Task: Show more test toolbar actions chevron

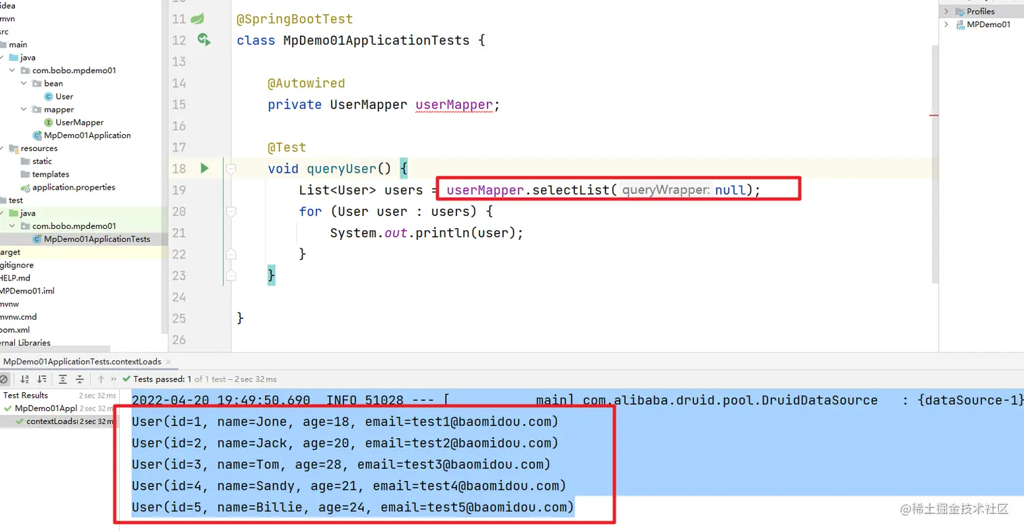Action: (114, 379)
